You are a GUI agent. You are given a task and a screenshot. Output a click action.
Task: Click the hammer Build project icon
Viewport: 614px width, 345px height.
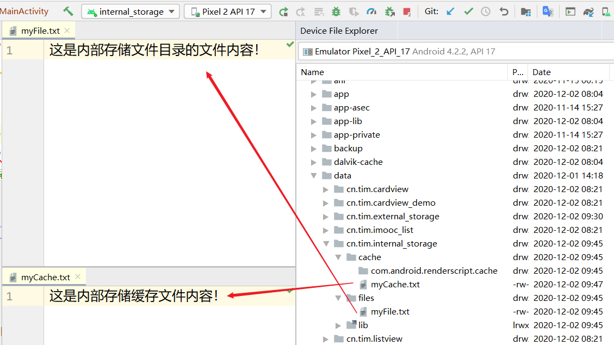click(68, 11)
